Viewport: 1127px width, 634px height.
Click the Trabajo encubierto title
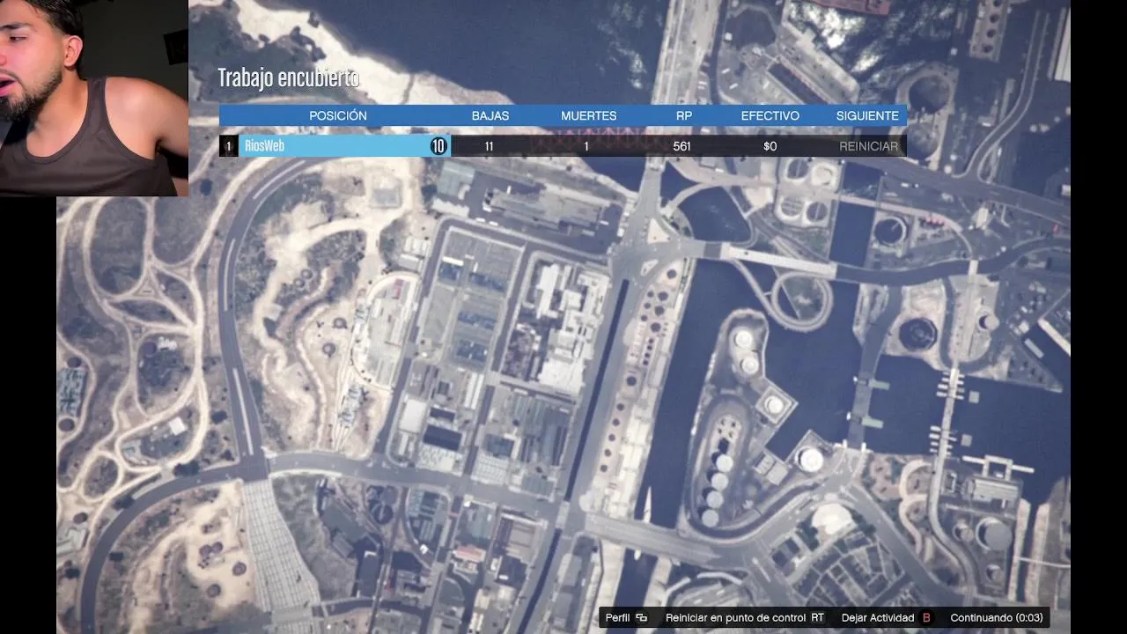[289, 78]
